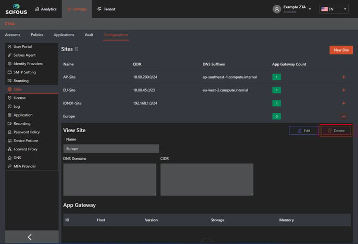Image resolution: width=358 pixels, height=244 pixels.
Task: Delete the Europe site
Action: [336, 131]
